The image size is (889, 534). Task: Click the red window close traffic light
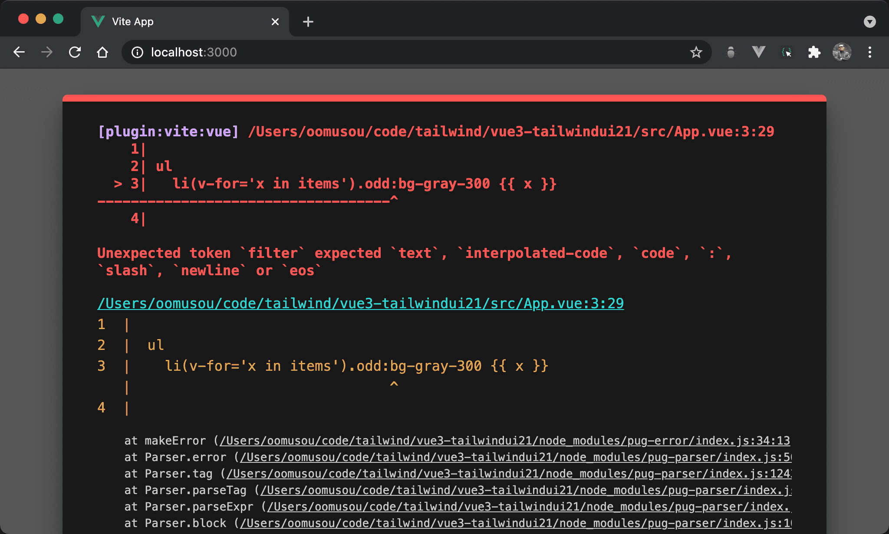coord(23,19)
